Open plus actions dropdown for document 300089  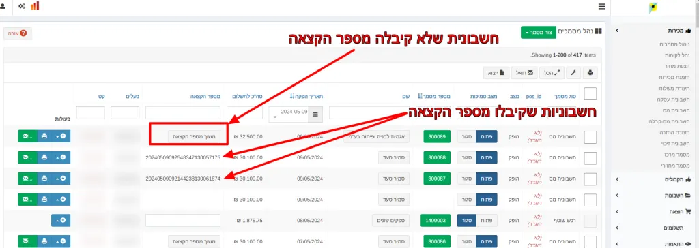click(61, 136)
